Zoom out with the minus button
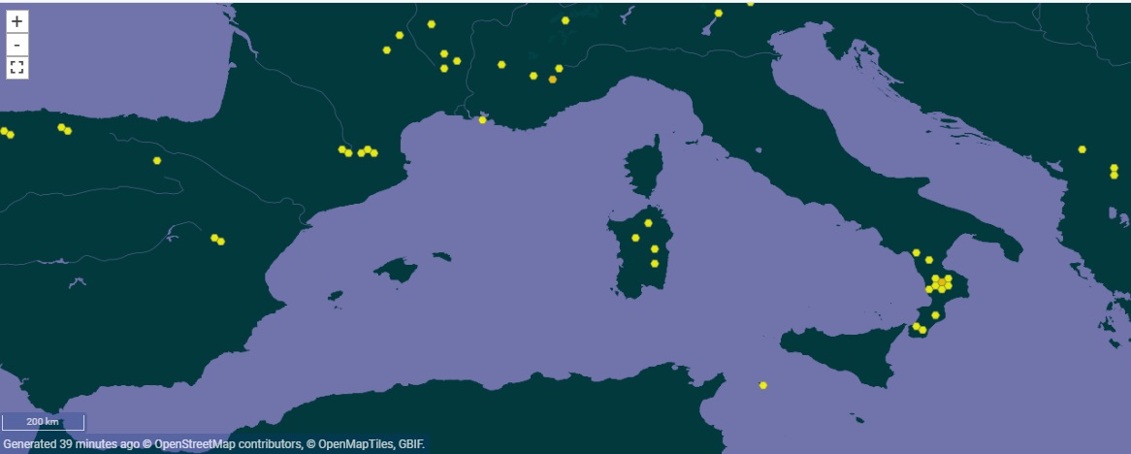Screen dimensions: 1131x454 (17, 45)
